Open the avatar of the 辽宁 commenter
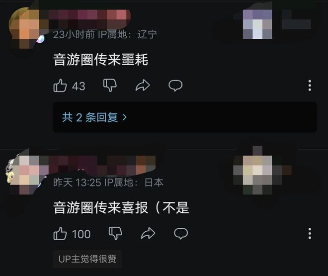Viewport: 328px width, 276px height. point(27,27)
